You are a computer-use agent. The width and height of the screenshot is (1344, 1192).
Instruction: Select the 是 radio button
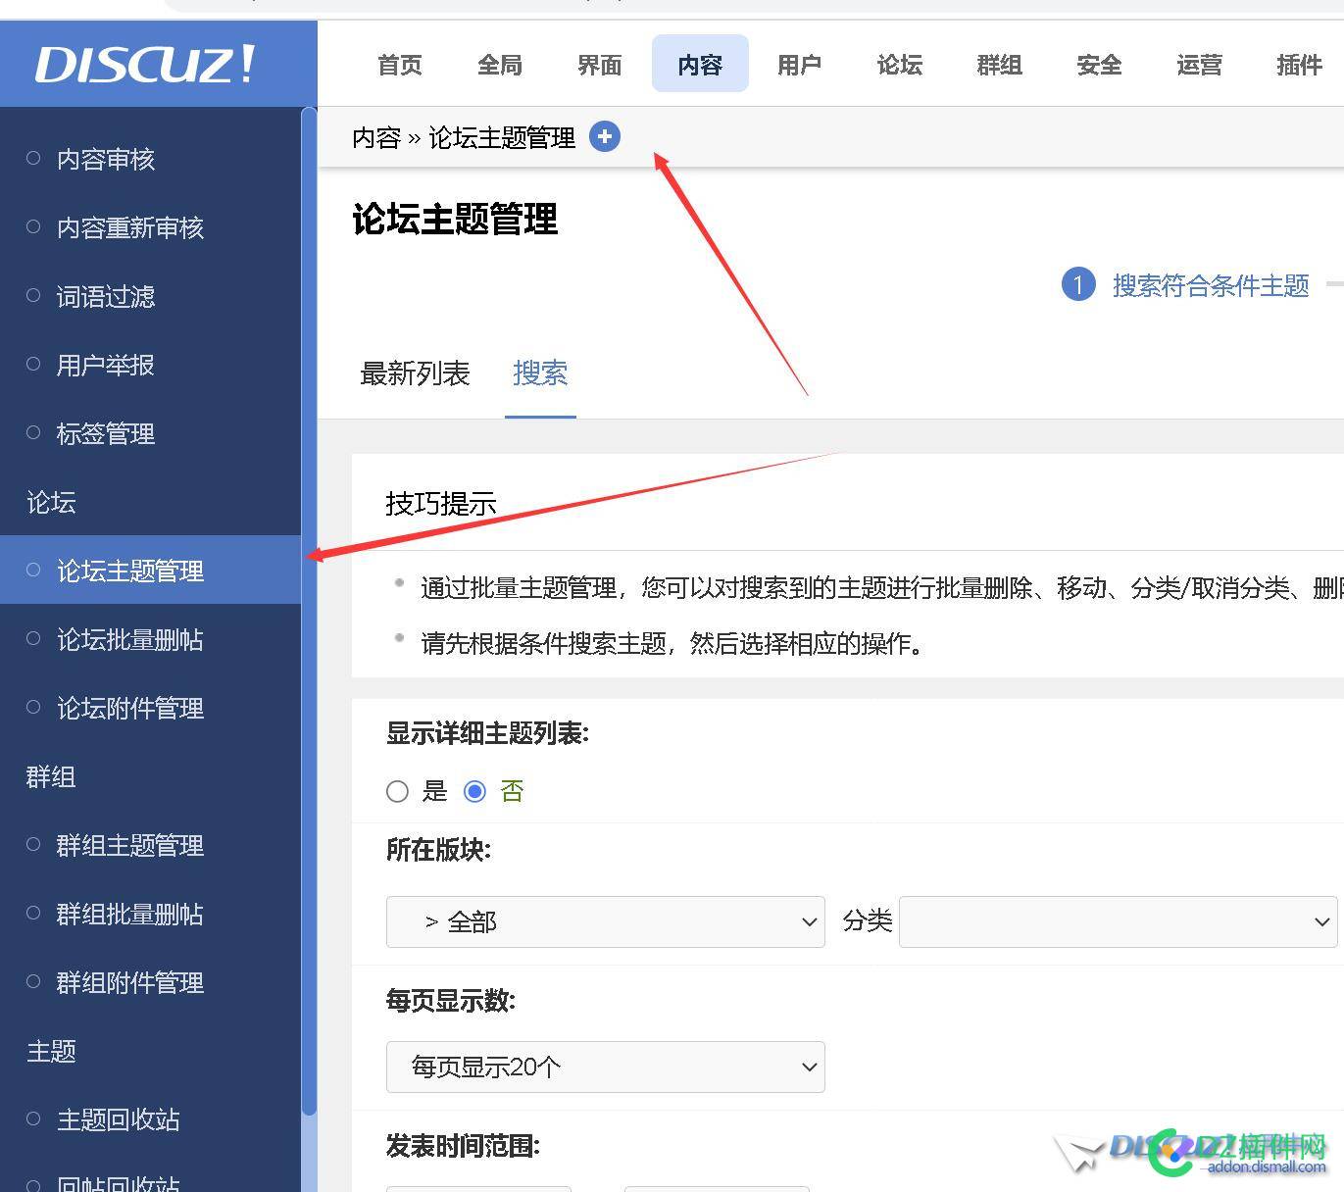click(x=397, y=791)
